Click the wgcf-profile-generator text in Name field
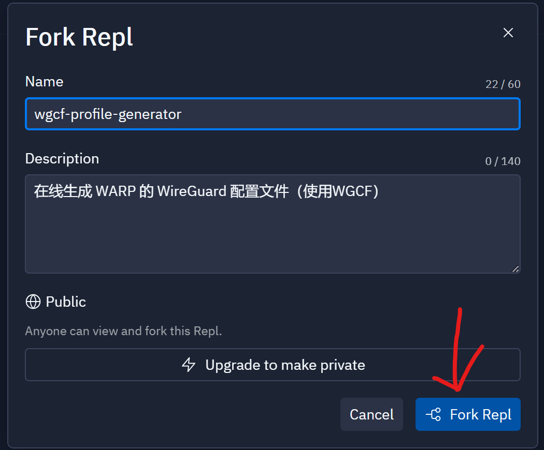Viewport: 544px width, 450px height. click(x=108, y=114)
